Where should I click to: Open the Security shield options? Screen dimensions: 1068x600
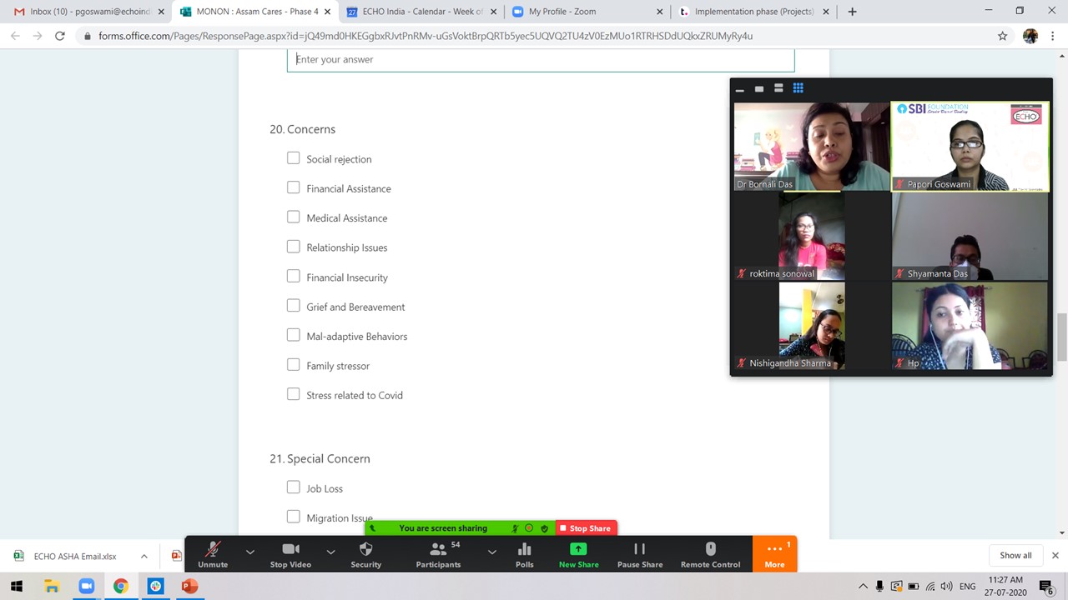click(365, 554)
